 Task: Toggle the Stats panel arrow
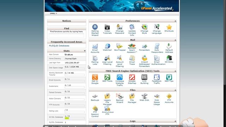coord(85,51)
